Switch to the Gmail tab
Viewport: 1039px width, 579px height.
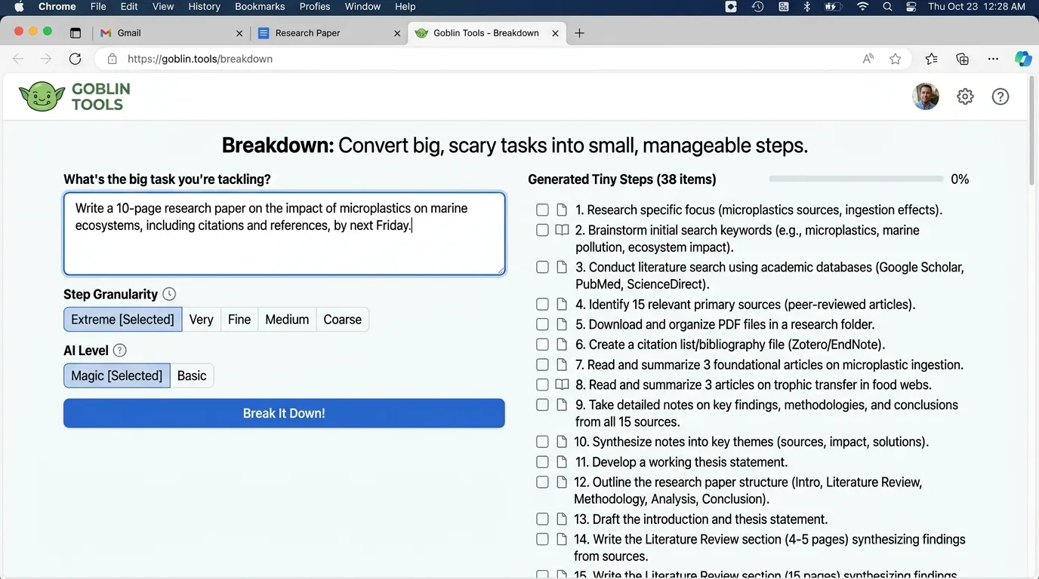coord(171,33)
